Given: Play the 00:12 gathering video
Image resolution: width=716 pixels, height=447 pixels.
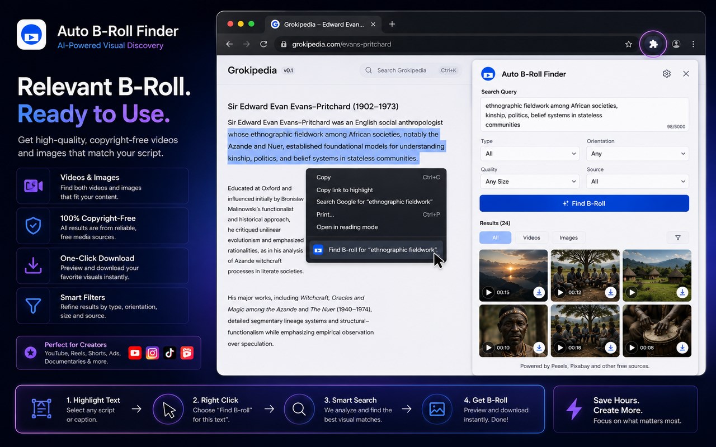Looking at the screenshot, I should (x=560, y=292).
